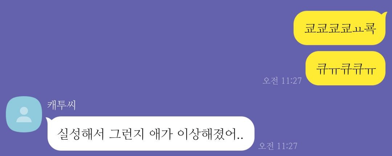Click the first 쿄 character in the top yellow bubble
Image resolution: width=392 pixels, height=156 pixels.
310,29
